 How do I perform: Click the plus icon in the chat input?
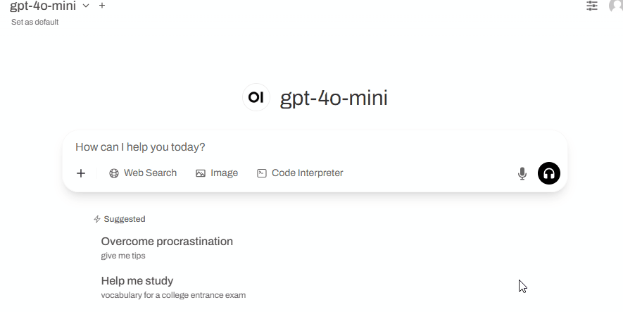pos(81,173)
